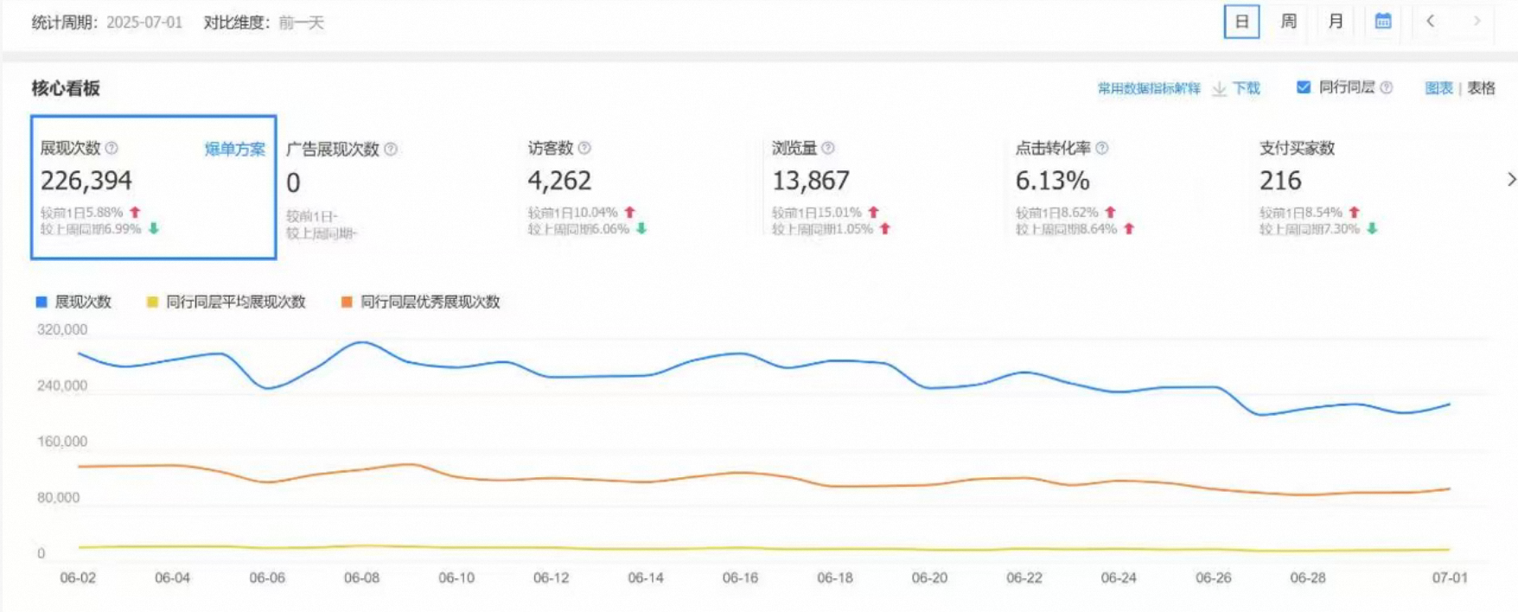The width and height of the screenshot is (1518, 612).
Task: Click help icon beside 同行同层
Action: click(1387, 88)
